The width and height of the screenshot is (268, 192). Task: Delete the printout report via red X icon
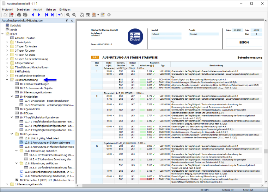pos(11,15)
